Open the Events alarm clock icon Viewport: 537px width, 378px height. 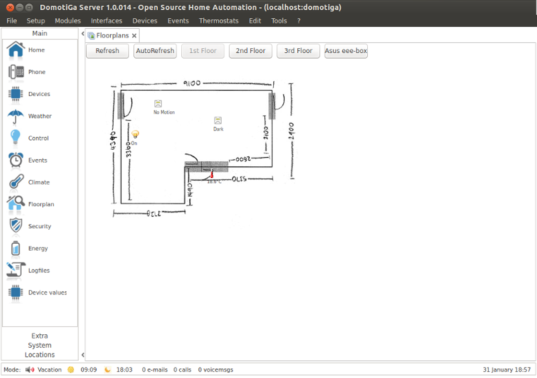point(16,160)
